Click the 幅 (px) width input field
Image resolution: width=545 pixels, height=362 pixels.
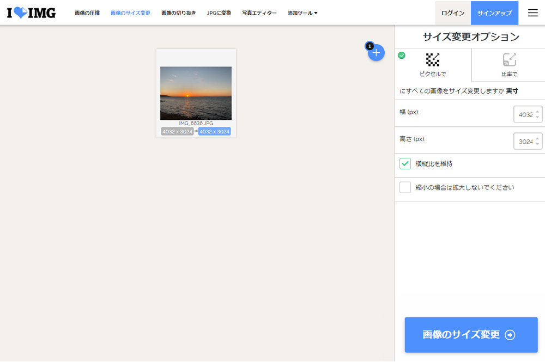[528, 114]
